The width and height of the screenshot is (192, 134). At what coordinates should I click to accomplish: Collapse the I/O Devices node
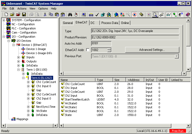[x=9, y=41]
